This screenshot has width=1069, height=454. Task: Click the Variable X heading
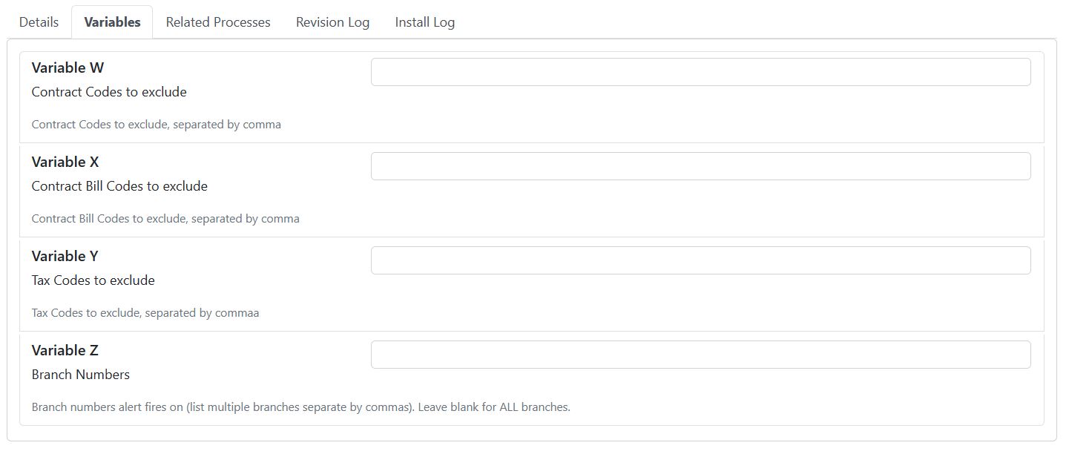pos(65,162)
